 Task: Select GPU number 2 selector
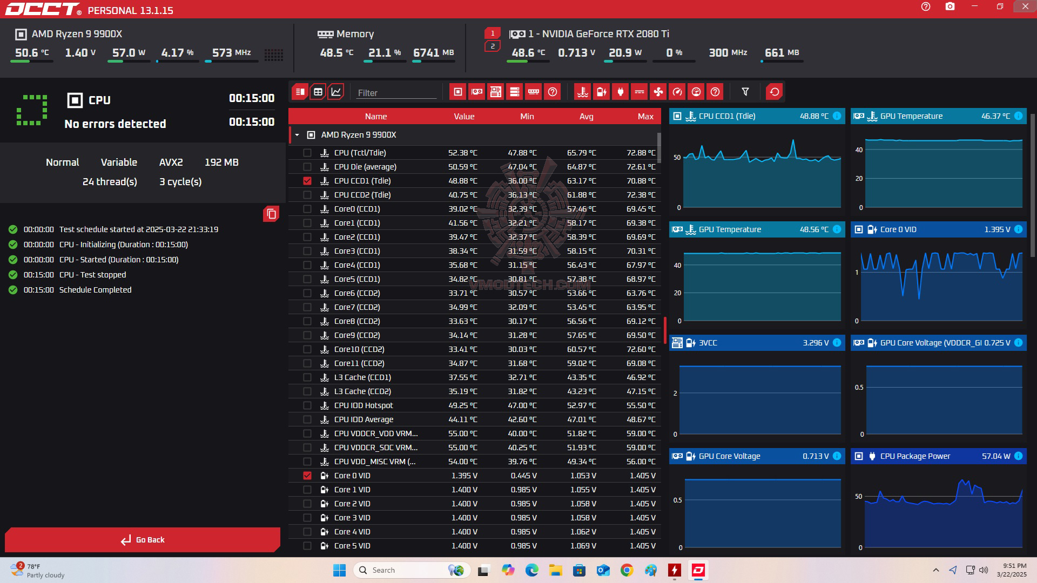(x=492, y=46)
